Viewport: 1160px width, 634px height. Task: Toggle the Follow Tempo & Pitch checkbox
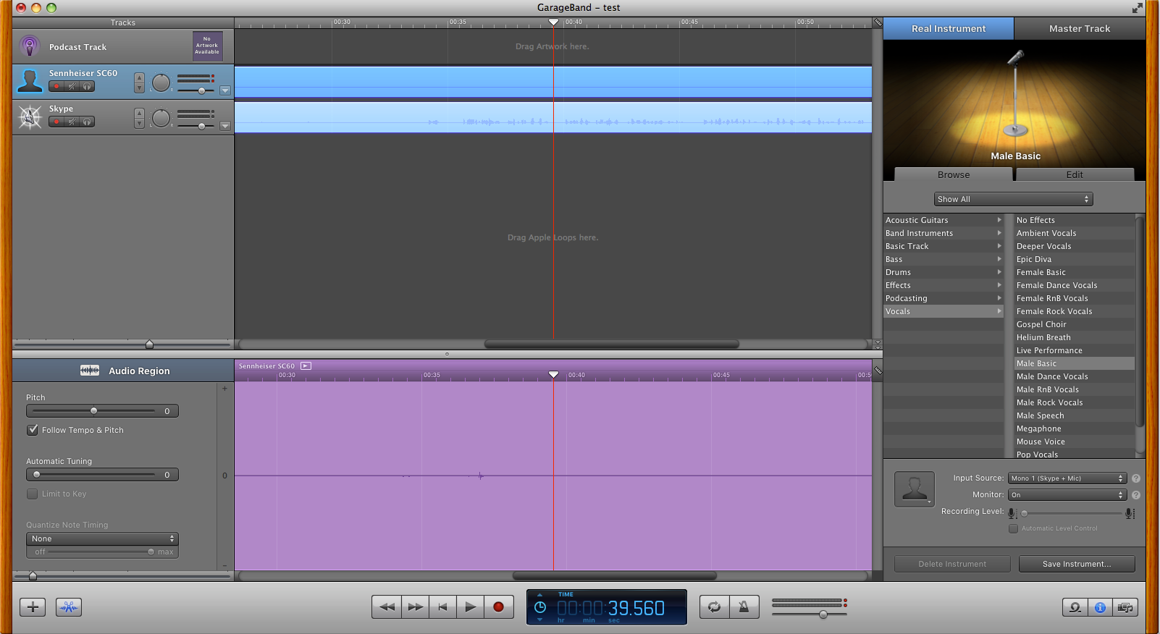coord(33,430)
